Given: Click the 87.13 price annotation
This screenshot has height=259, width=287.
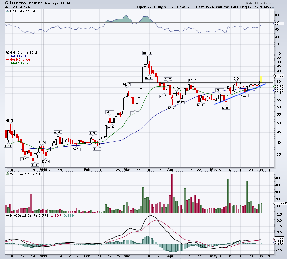Looking at the screenshot, I should (x=149, y=78).
